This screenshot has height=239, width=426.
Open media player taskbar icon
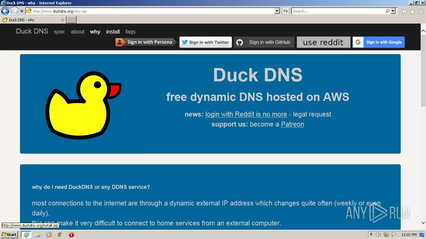coord(49,235)
